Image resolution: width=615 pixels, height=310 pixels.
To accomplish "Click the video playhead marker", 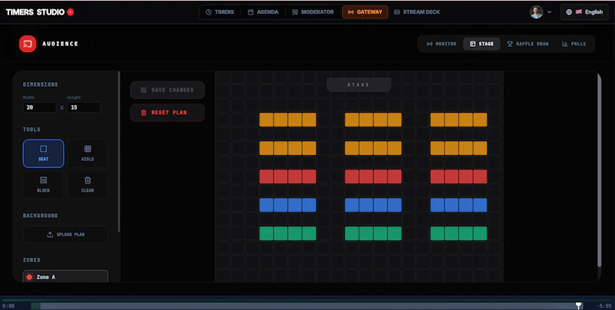I will pyautogui.click(x=579, y=305).
